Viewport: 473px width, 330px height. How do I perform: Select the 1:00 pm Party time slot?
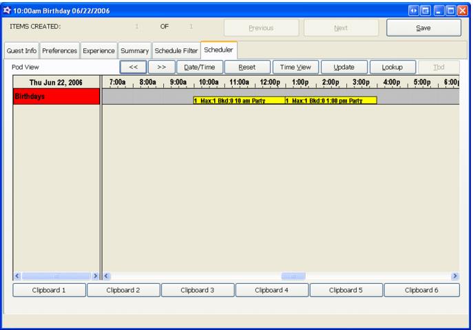pos(330,101)
